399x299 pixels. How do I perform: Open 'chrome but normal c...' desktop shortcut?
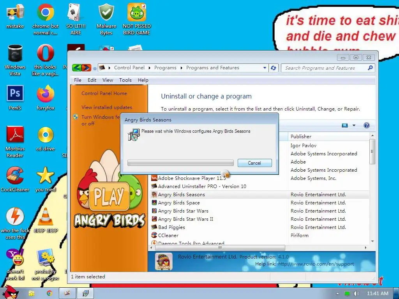[45, 19]
